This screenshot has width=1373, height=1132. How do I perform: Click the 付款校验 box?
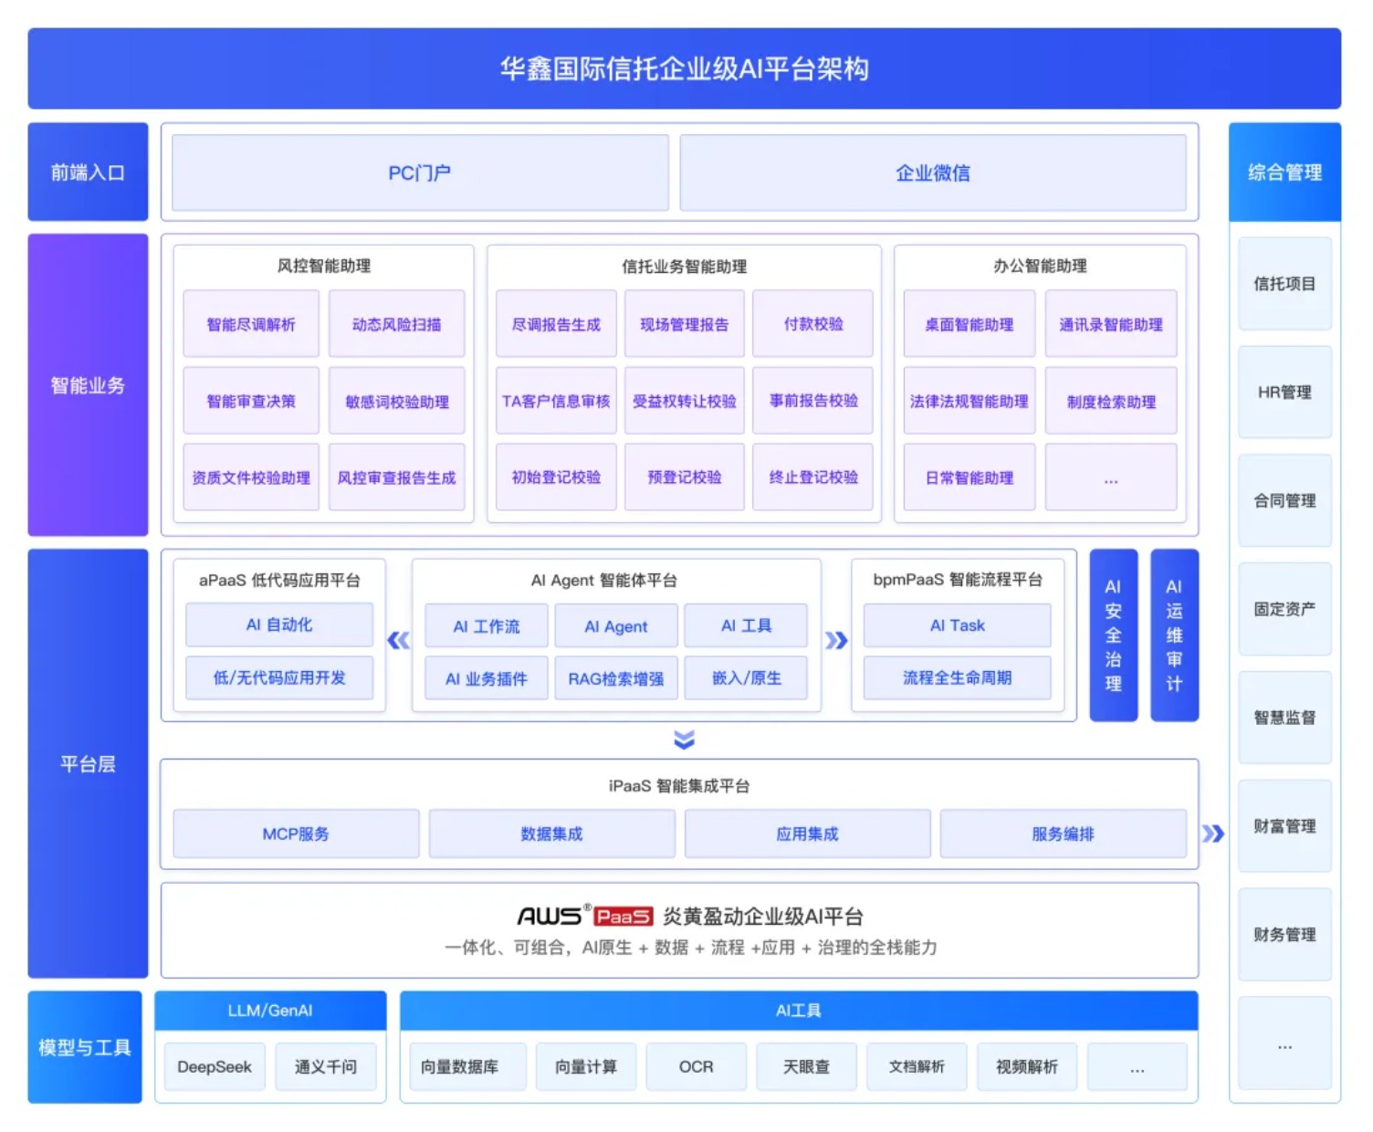pyautogui.click(x=812, y=324)
